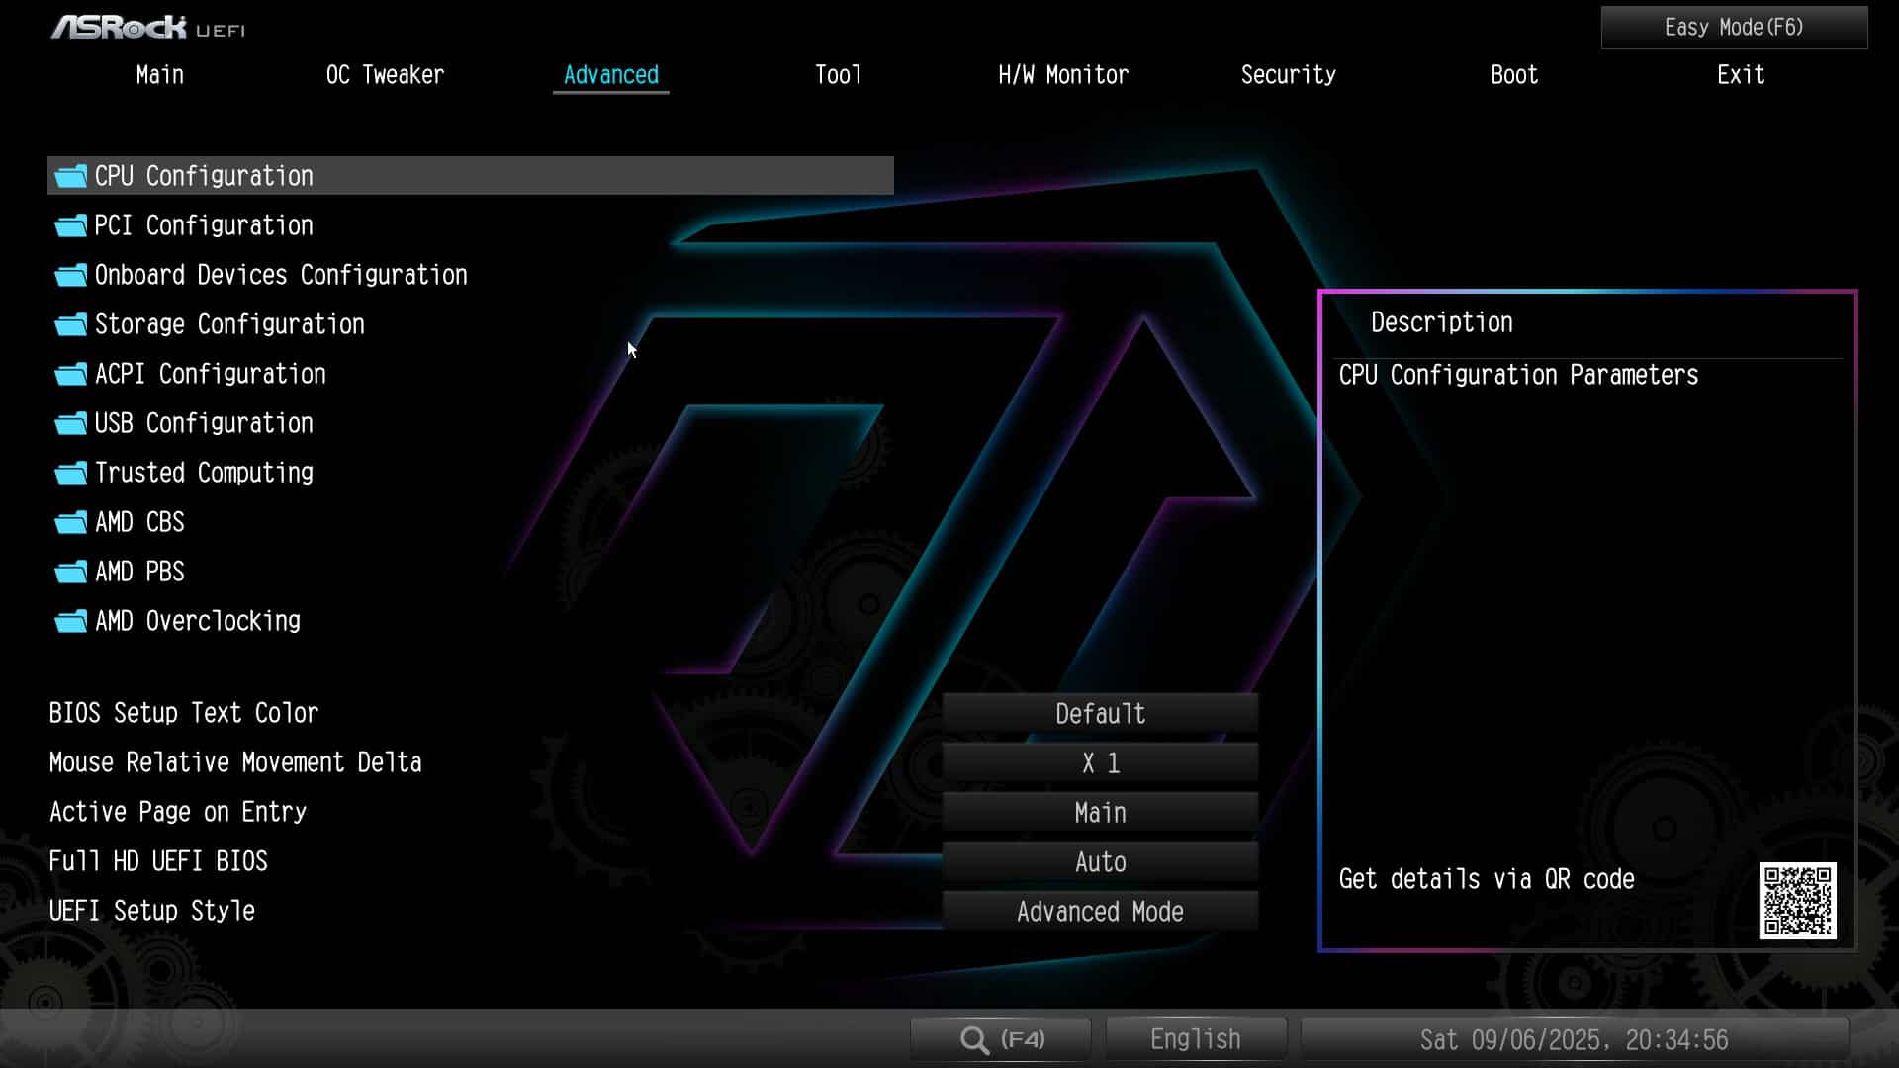Click the date and time display

click(1574, 1040)
